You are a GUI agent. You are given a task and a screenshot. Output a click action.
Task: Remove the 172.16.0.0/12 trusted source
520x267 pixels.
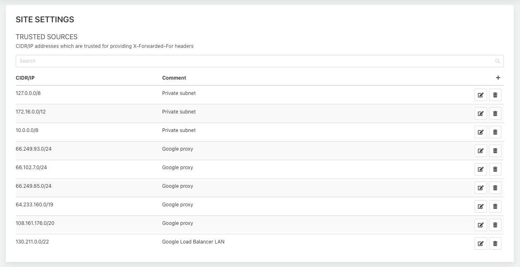tap(495, 113)
